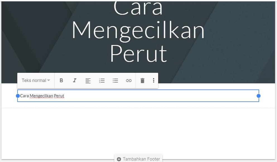
Task: Toggle bold formatting in the text toolbar
Action: 61,80
